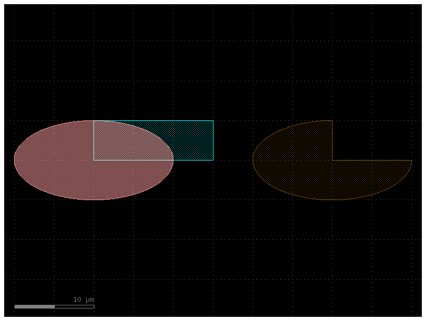Click the inner corner of the brown notch

pyautogui.click(x=333, y=159)
